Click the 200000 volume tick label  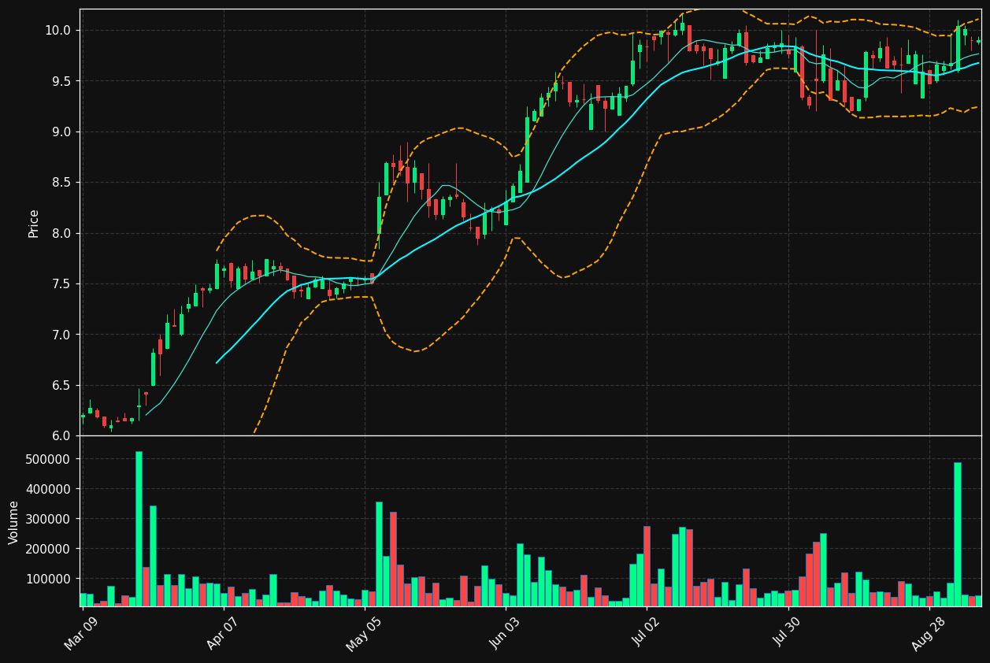(x=49, y=549)
